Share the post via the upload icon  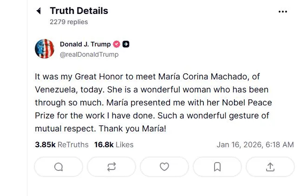point(270,167)
